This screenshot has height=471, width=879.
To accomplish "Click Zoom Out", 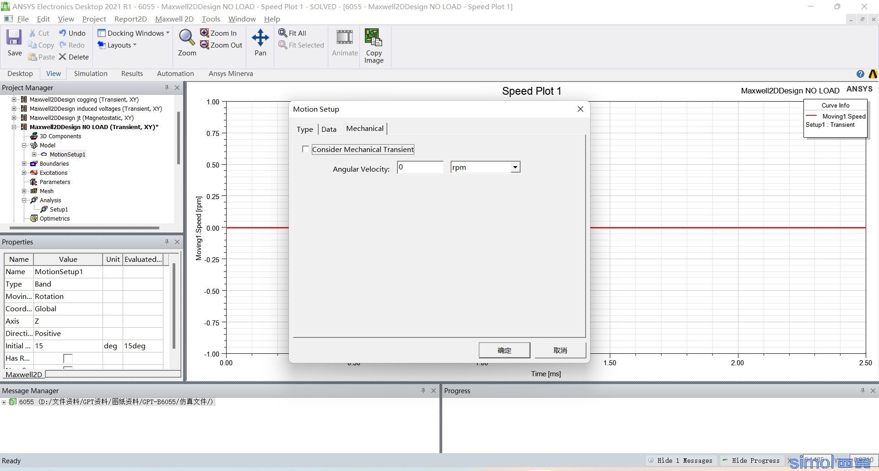I will [x=221, y=45].
